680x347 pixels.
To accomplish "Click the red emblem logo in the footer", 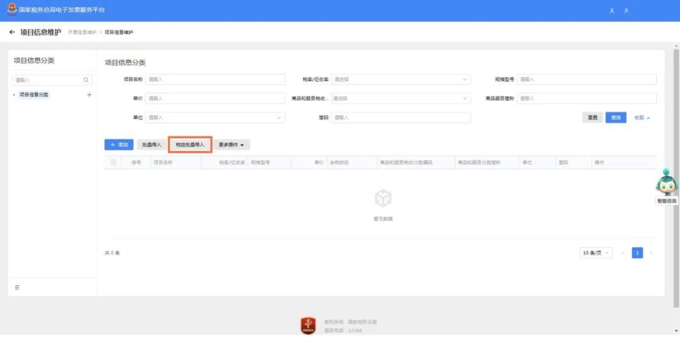I will 308,326.
